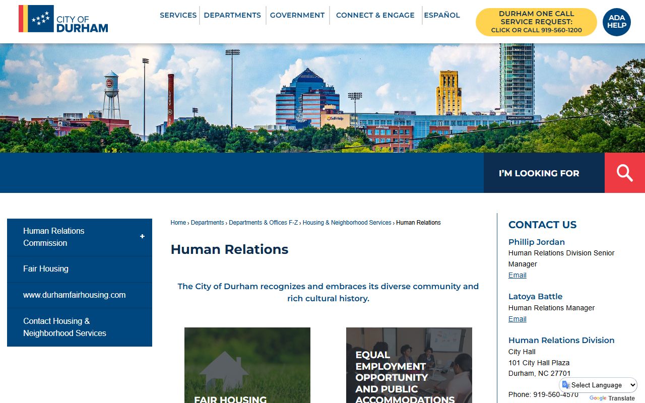Open the Services menu
645x403 pixels.
point(178,15)
